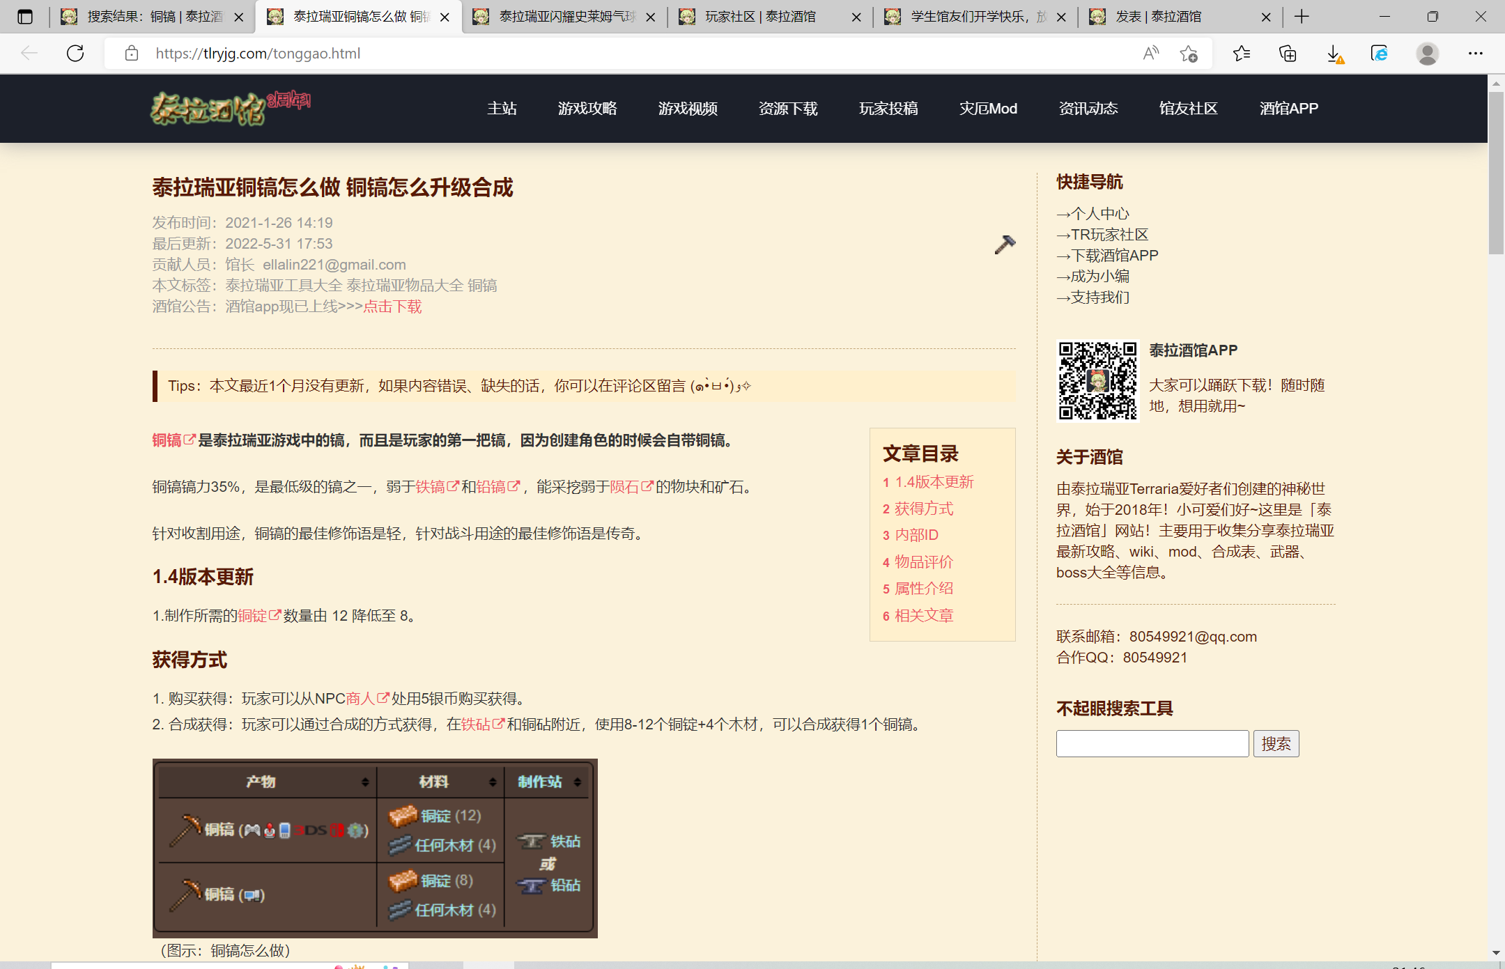Open the Favorites list icon
The width and height of the screenshot is (1505, 969).
tap(1241, 54)
